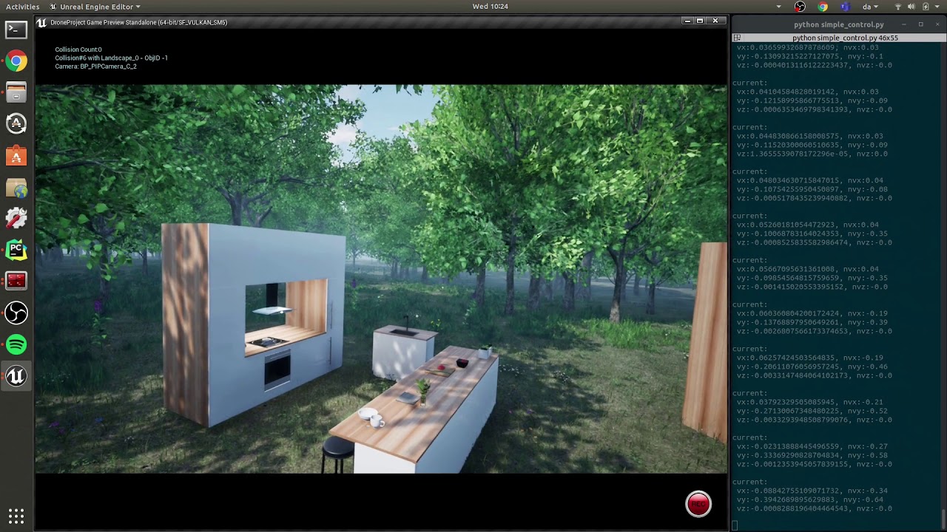This screenshot has width=947, height=532.
Task: Expand the tray icons dropdown arrow
Action: 778,7
